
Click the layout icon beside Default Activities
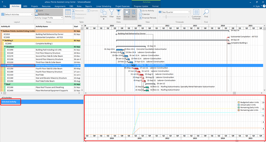coord(2,14)
